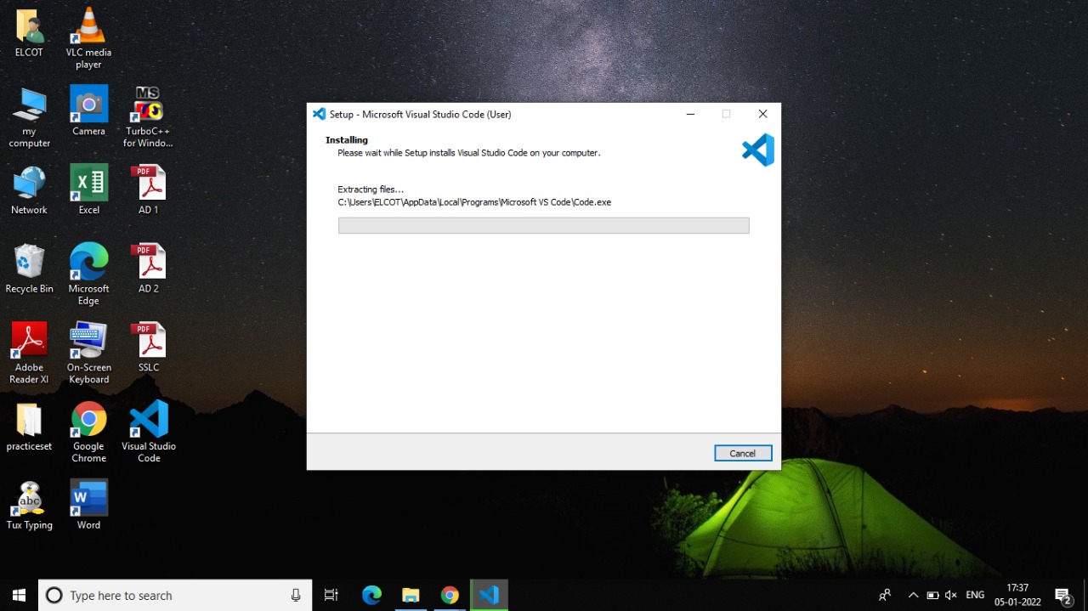Select the my computer desktop icon
This screenshot has width=1088, height=611.
tap(29, 118)
